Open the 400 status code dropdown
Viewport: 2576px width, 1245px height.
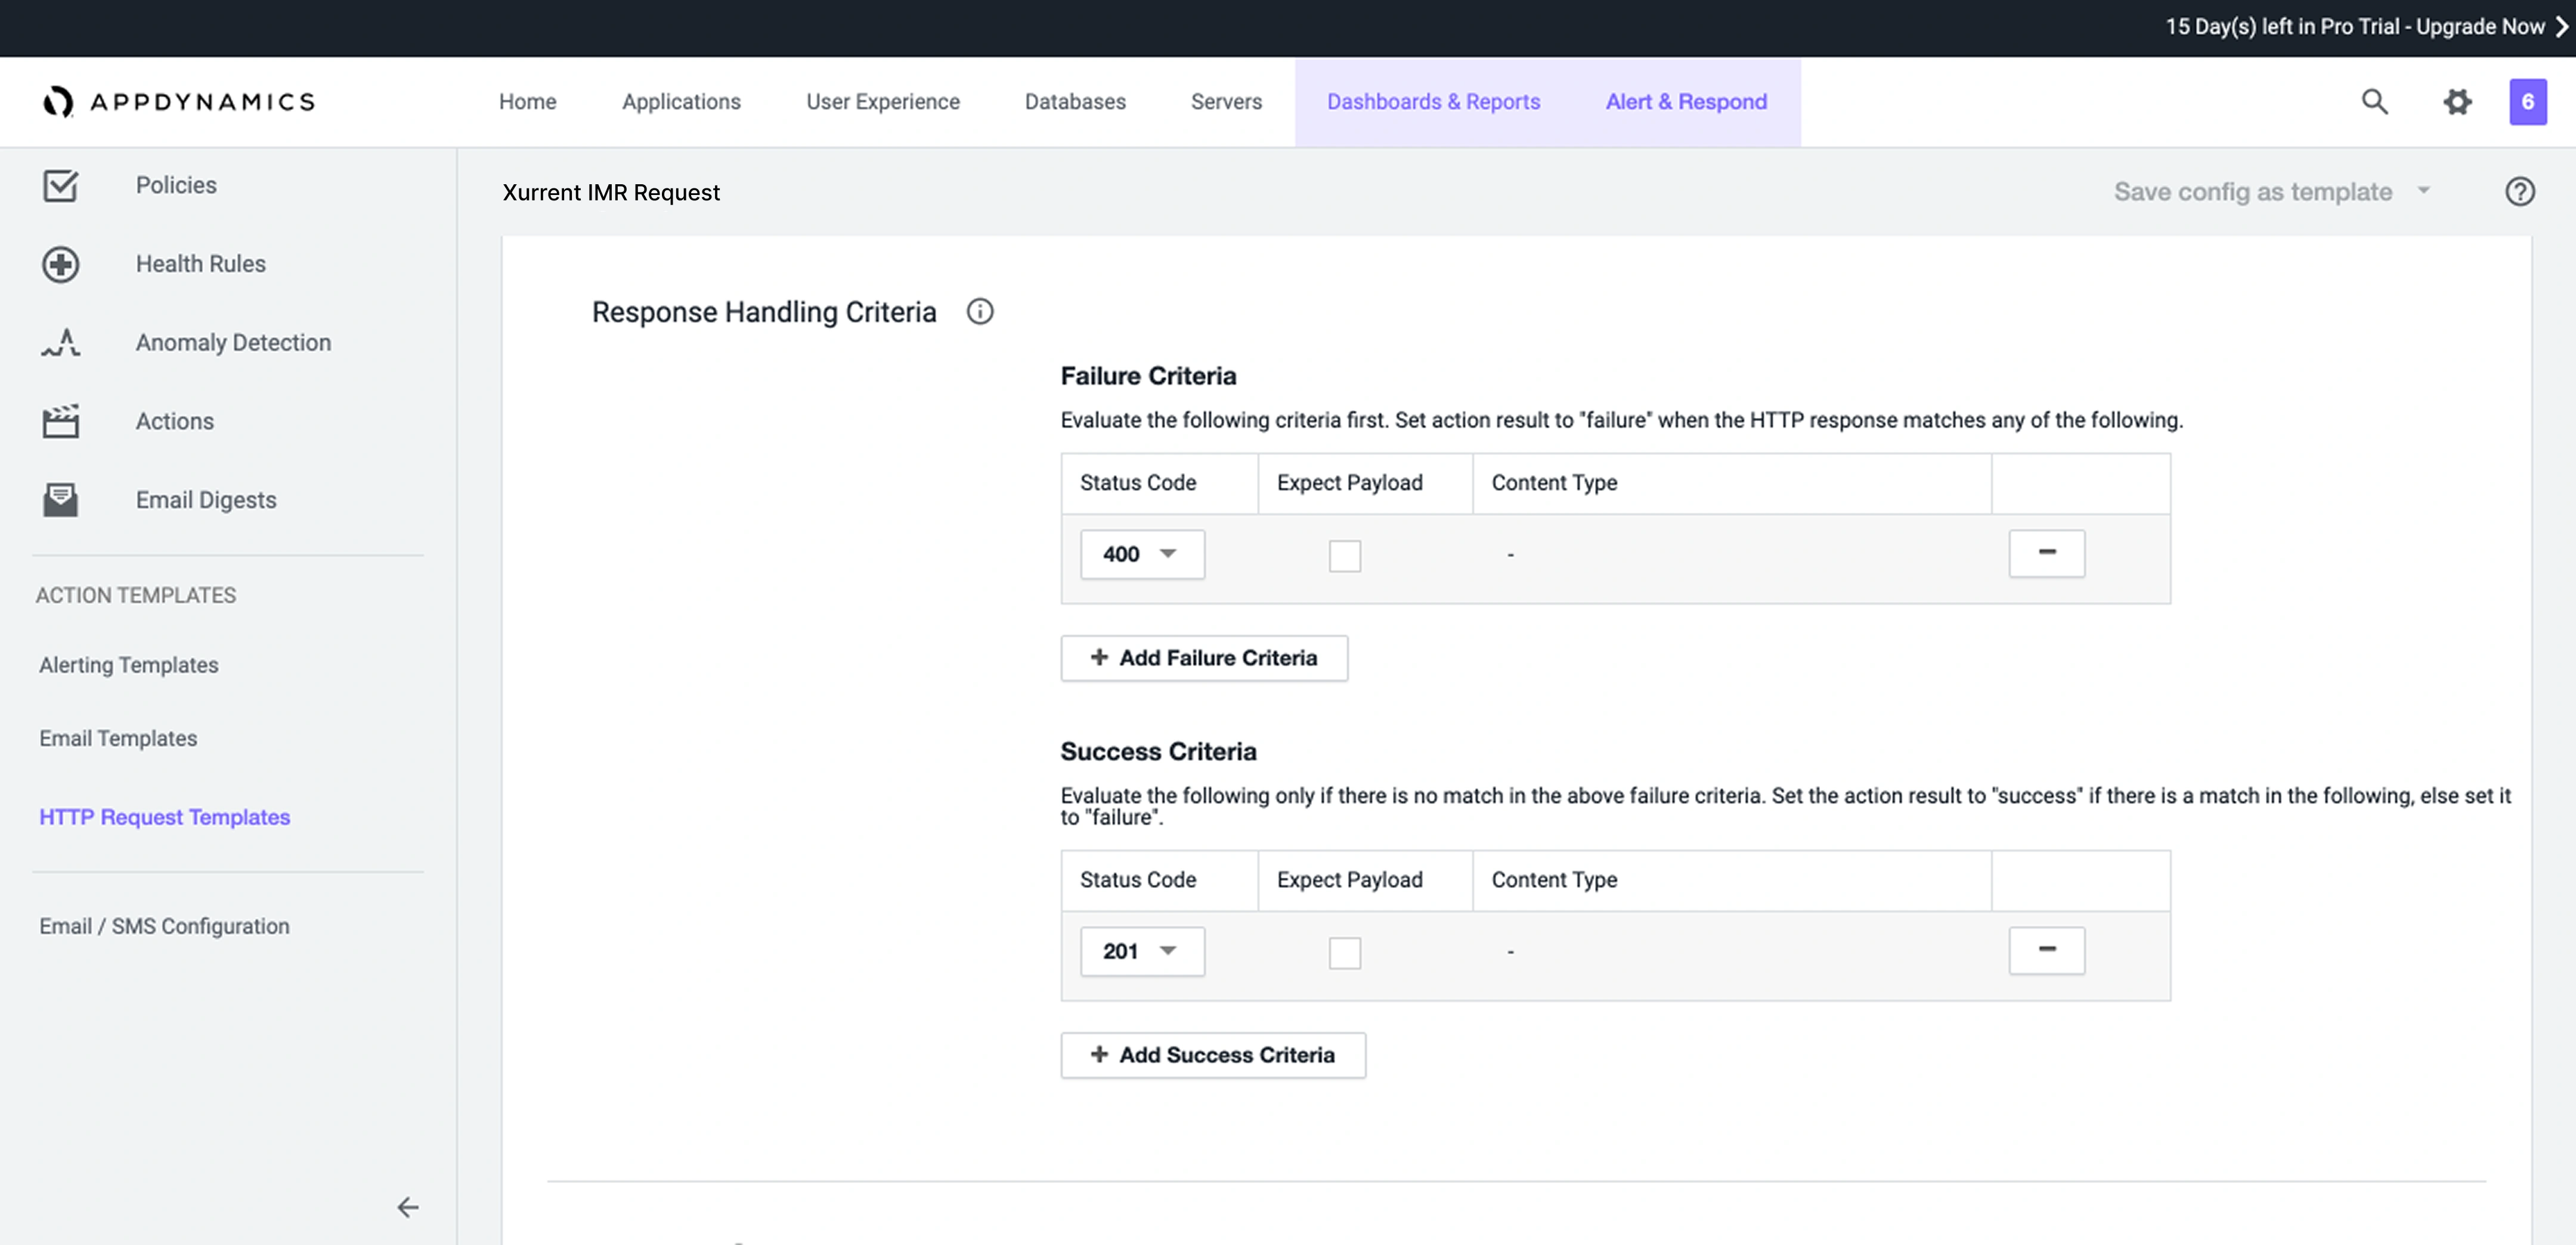(x=1142, y=554)
